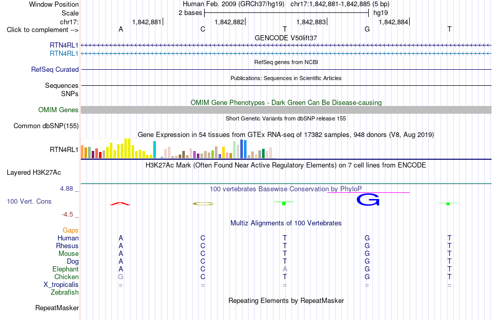Click the RepeatMasker track label
Screen dimensions: 492x320
(x=57, y=308)
